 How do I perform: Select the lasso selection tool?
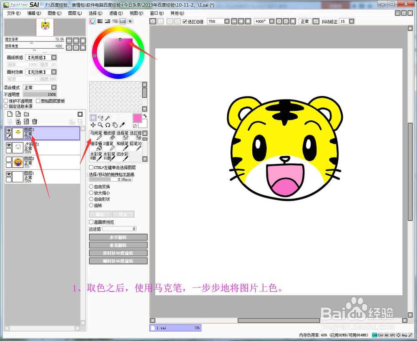[x=100, y=118]
